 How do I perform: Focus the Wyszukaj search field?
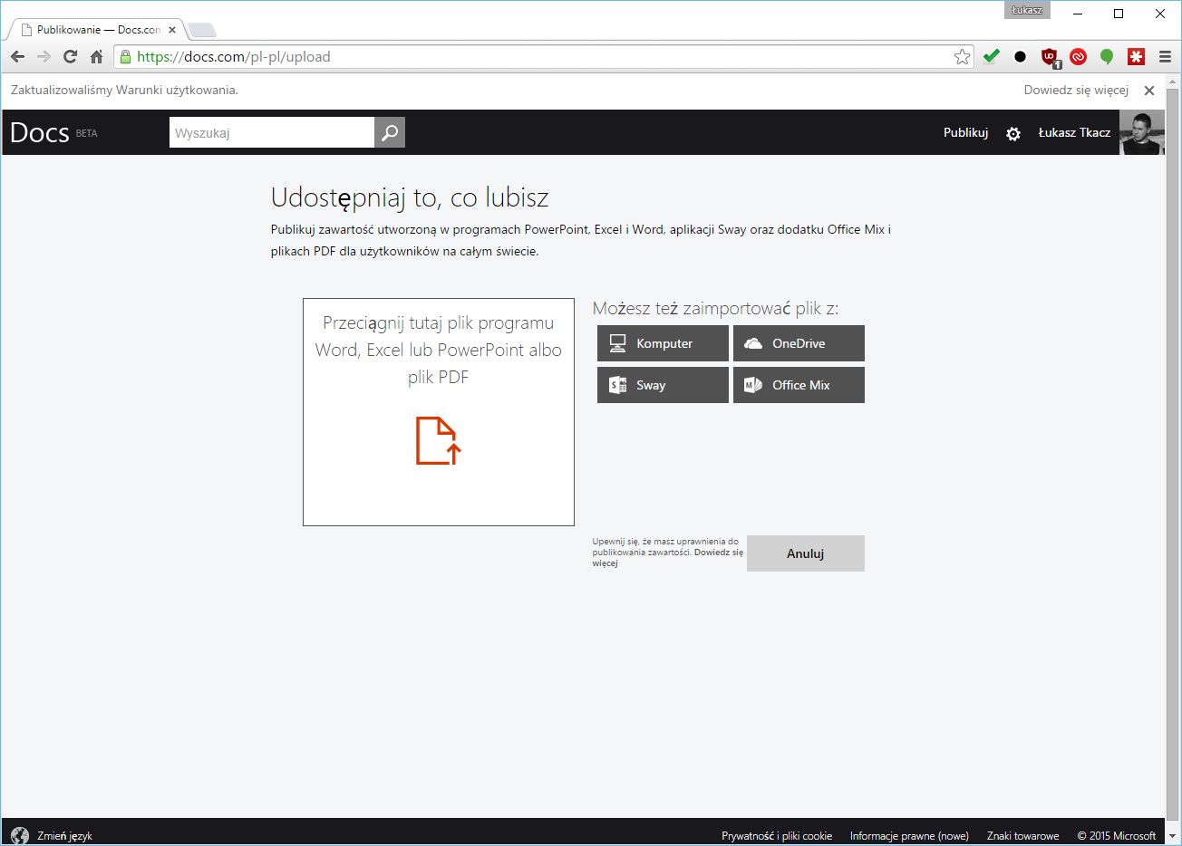[x=272, y=132]
